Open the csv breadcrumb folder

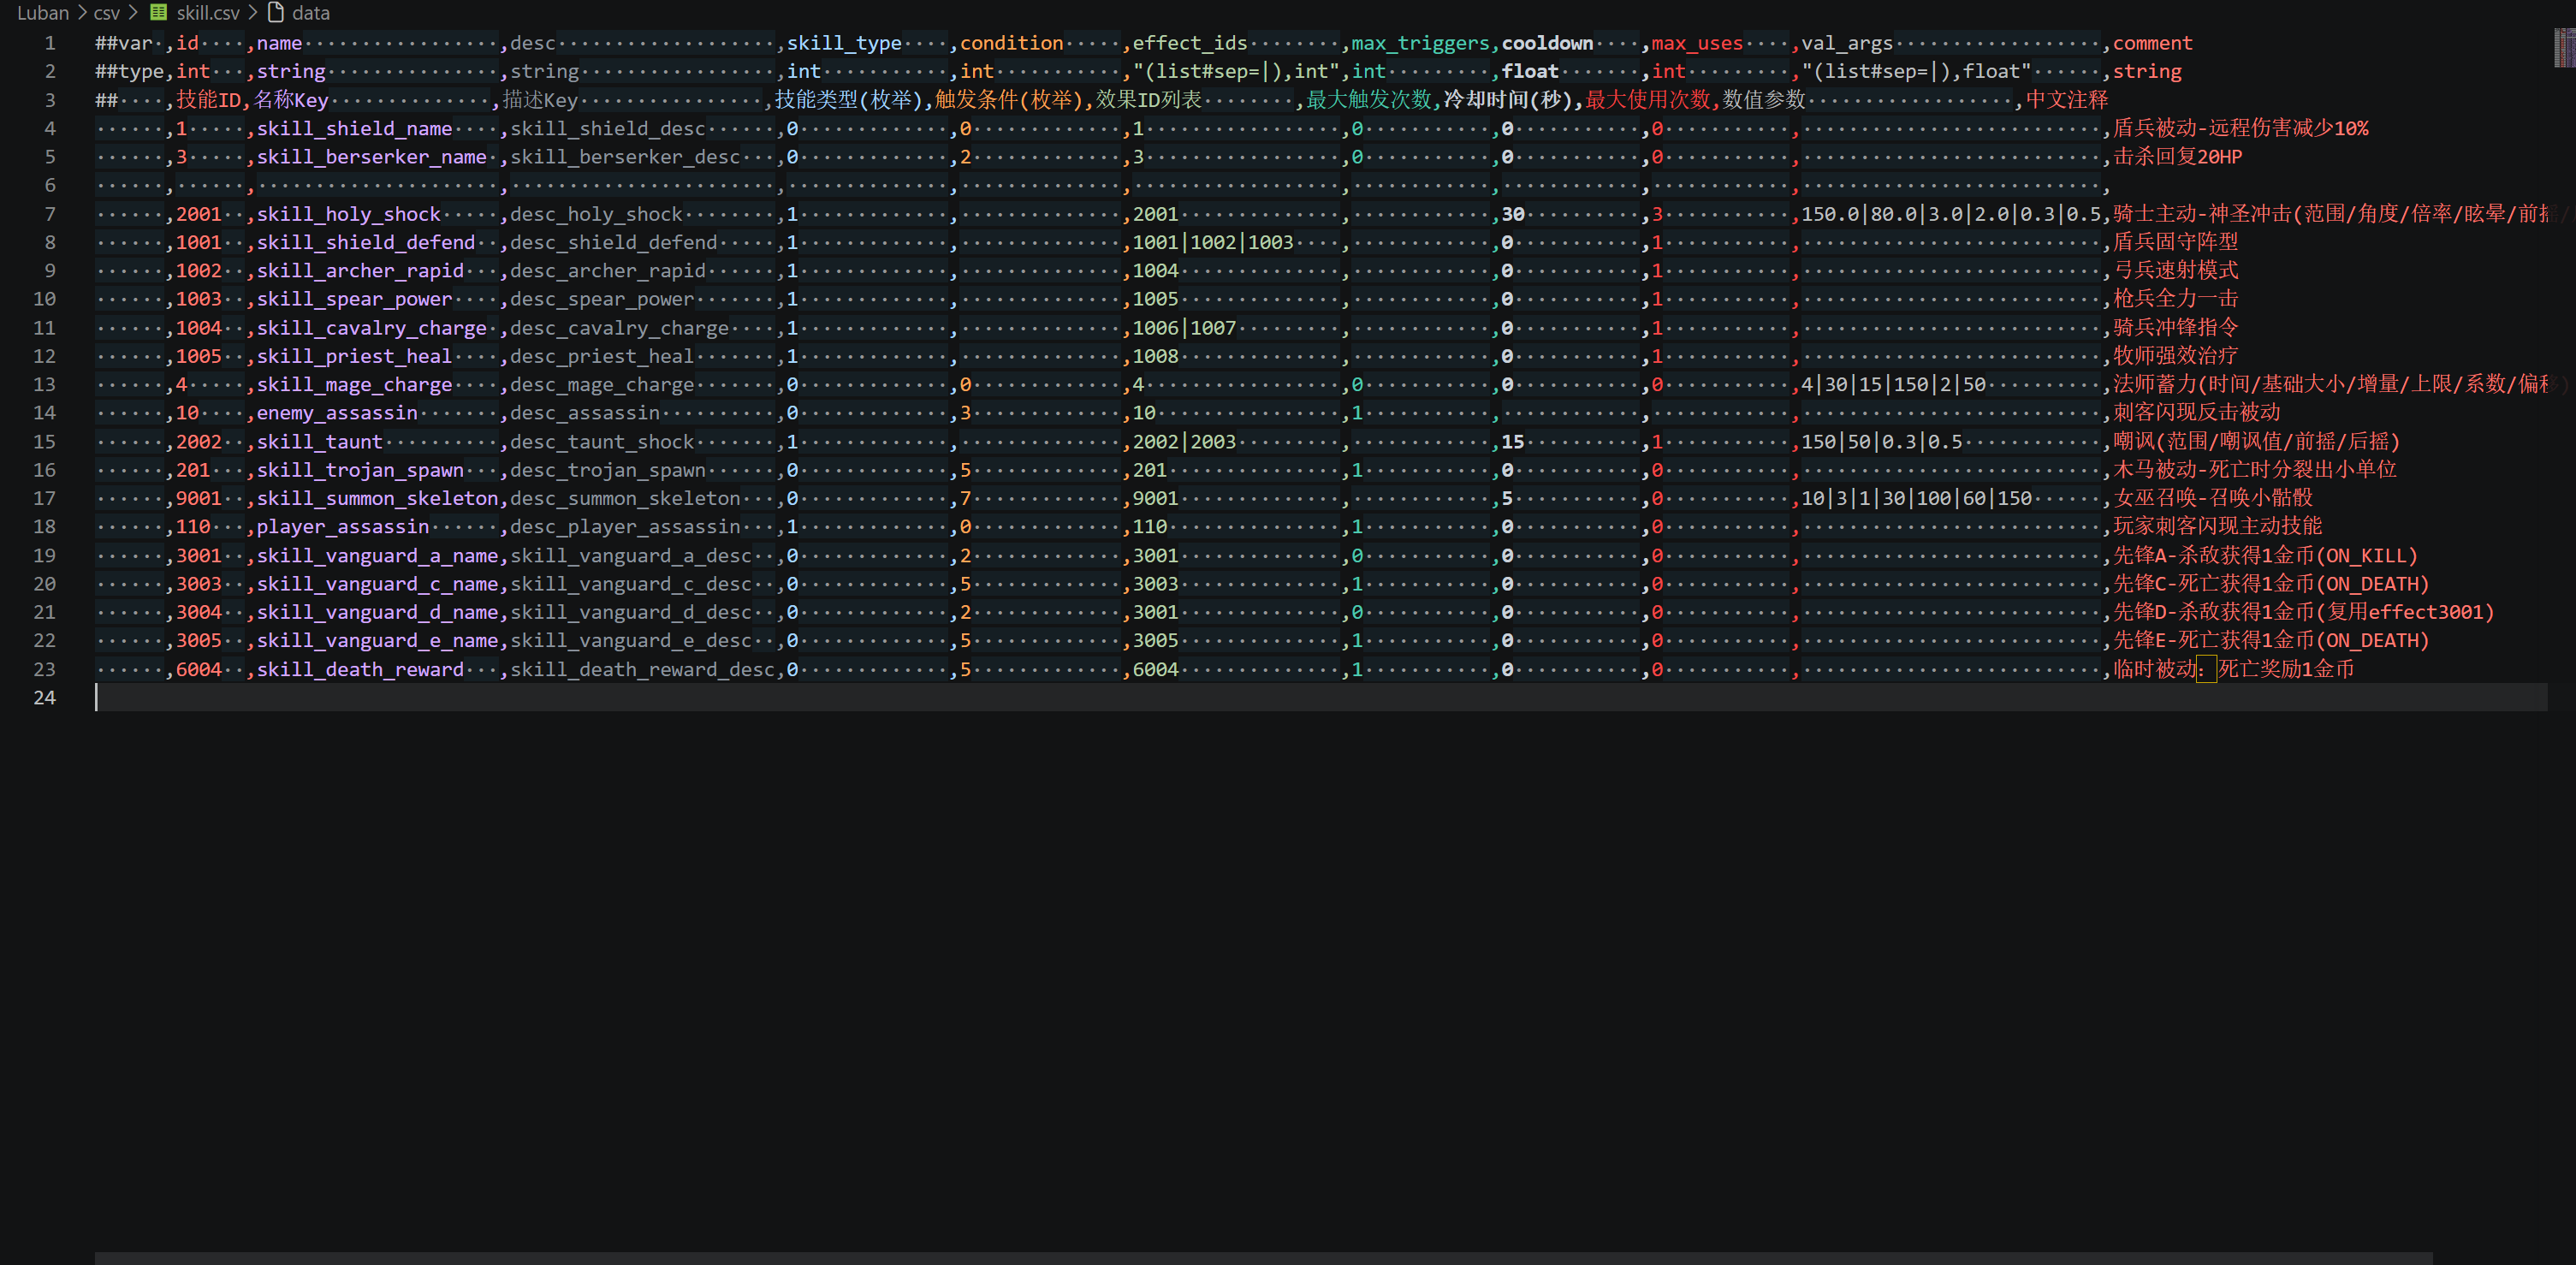click(106, 13)
